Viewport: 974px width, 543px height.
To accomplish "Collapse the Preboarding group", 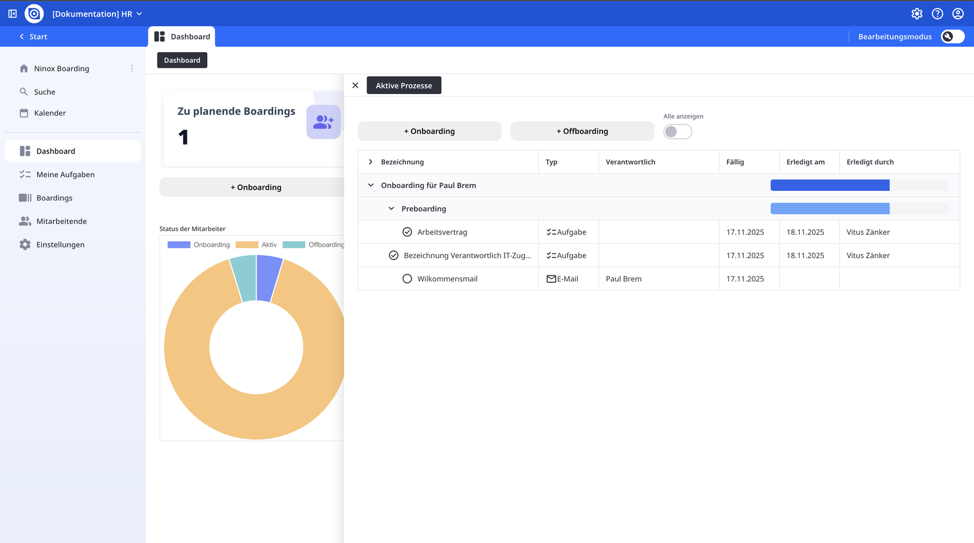I will point(391,209).
